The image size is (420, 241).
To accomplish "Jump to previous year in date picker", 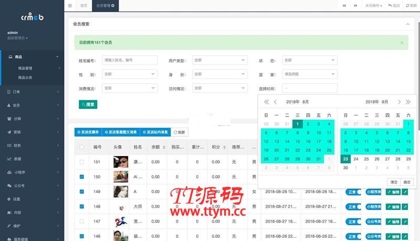I will (x=266, y=102).
